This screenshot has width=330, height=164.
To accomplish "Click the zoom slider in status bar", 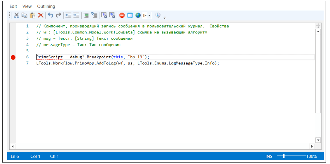I will [284, 156].
